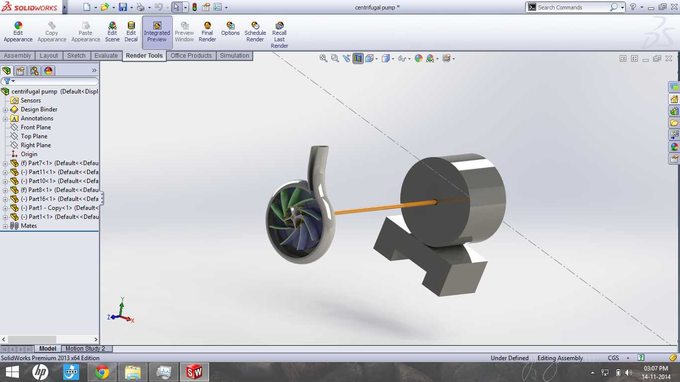
Task: Open the Edit Decal tool
Action: point(131,32)
